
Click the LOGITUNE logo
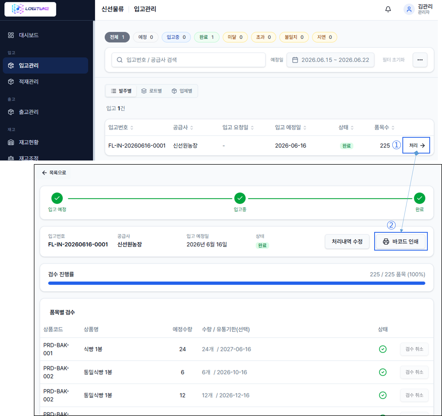[30, 9]
